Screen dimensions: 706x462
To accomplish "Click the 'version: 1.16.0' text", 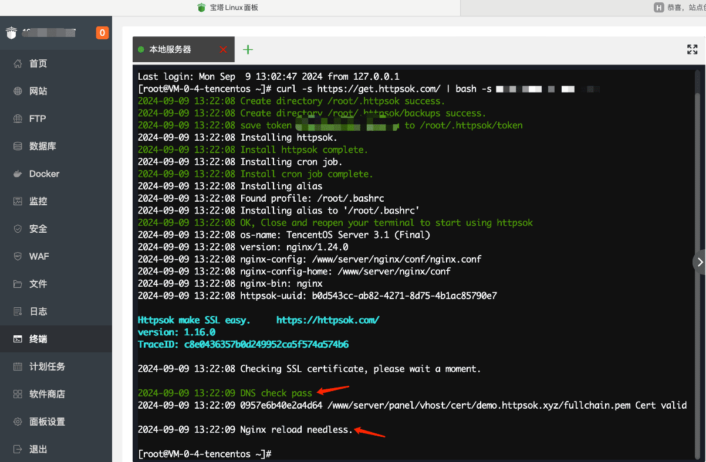I will [177, 332].
